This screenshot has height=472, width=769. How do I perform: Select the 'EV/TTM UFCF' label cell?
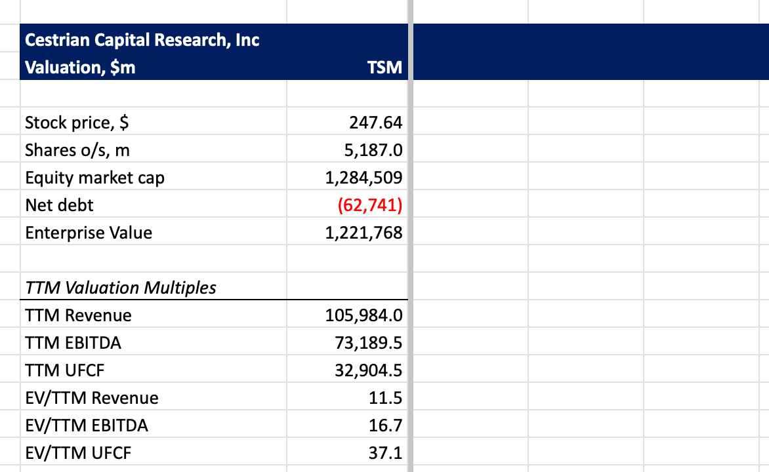[153, 452]
